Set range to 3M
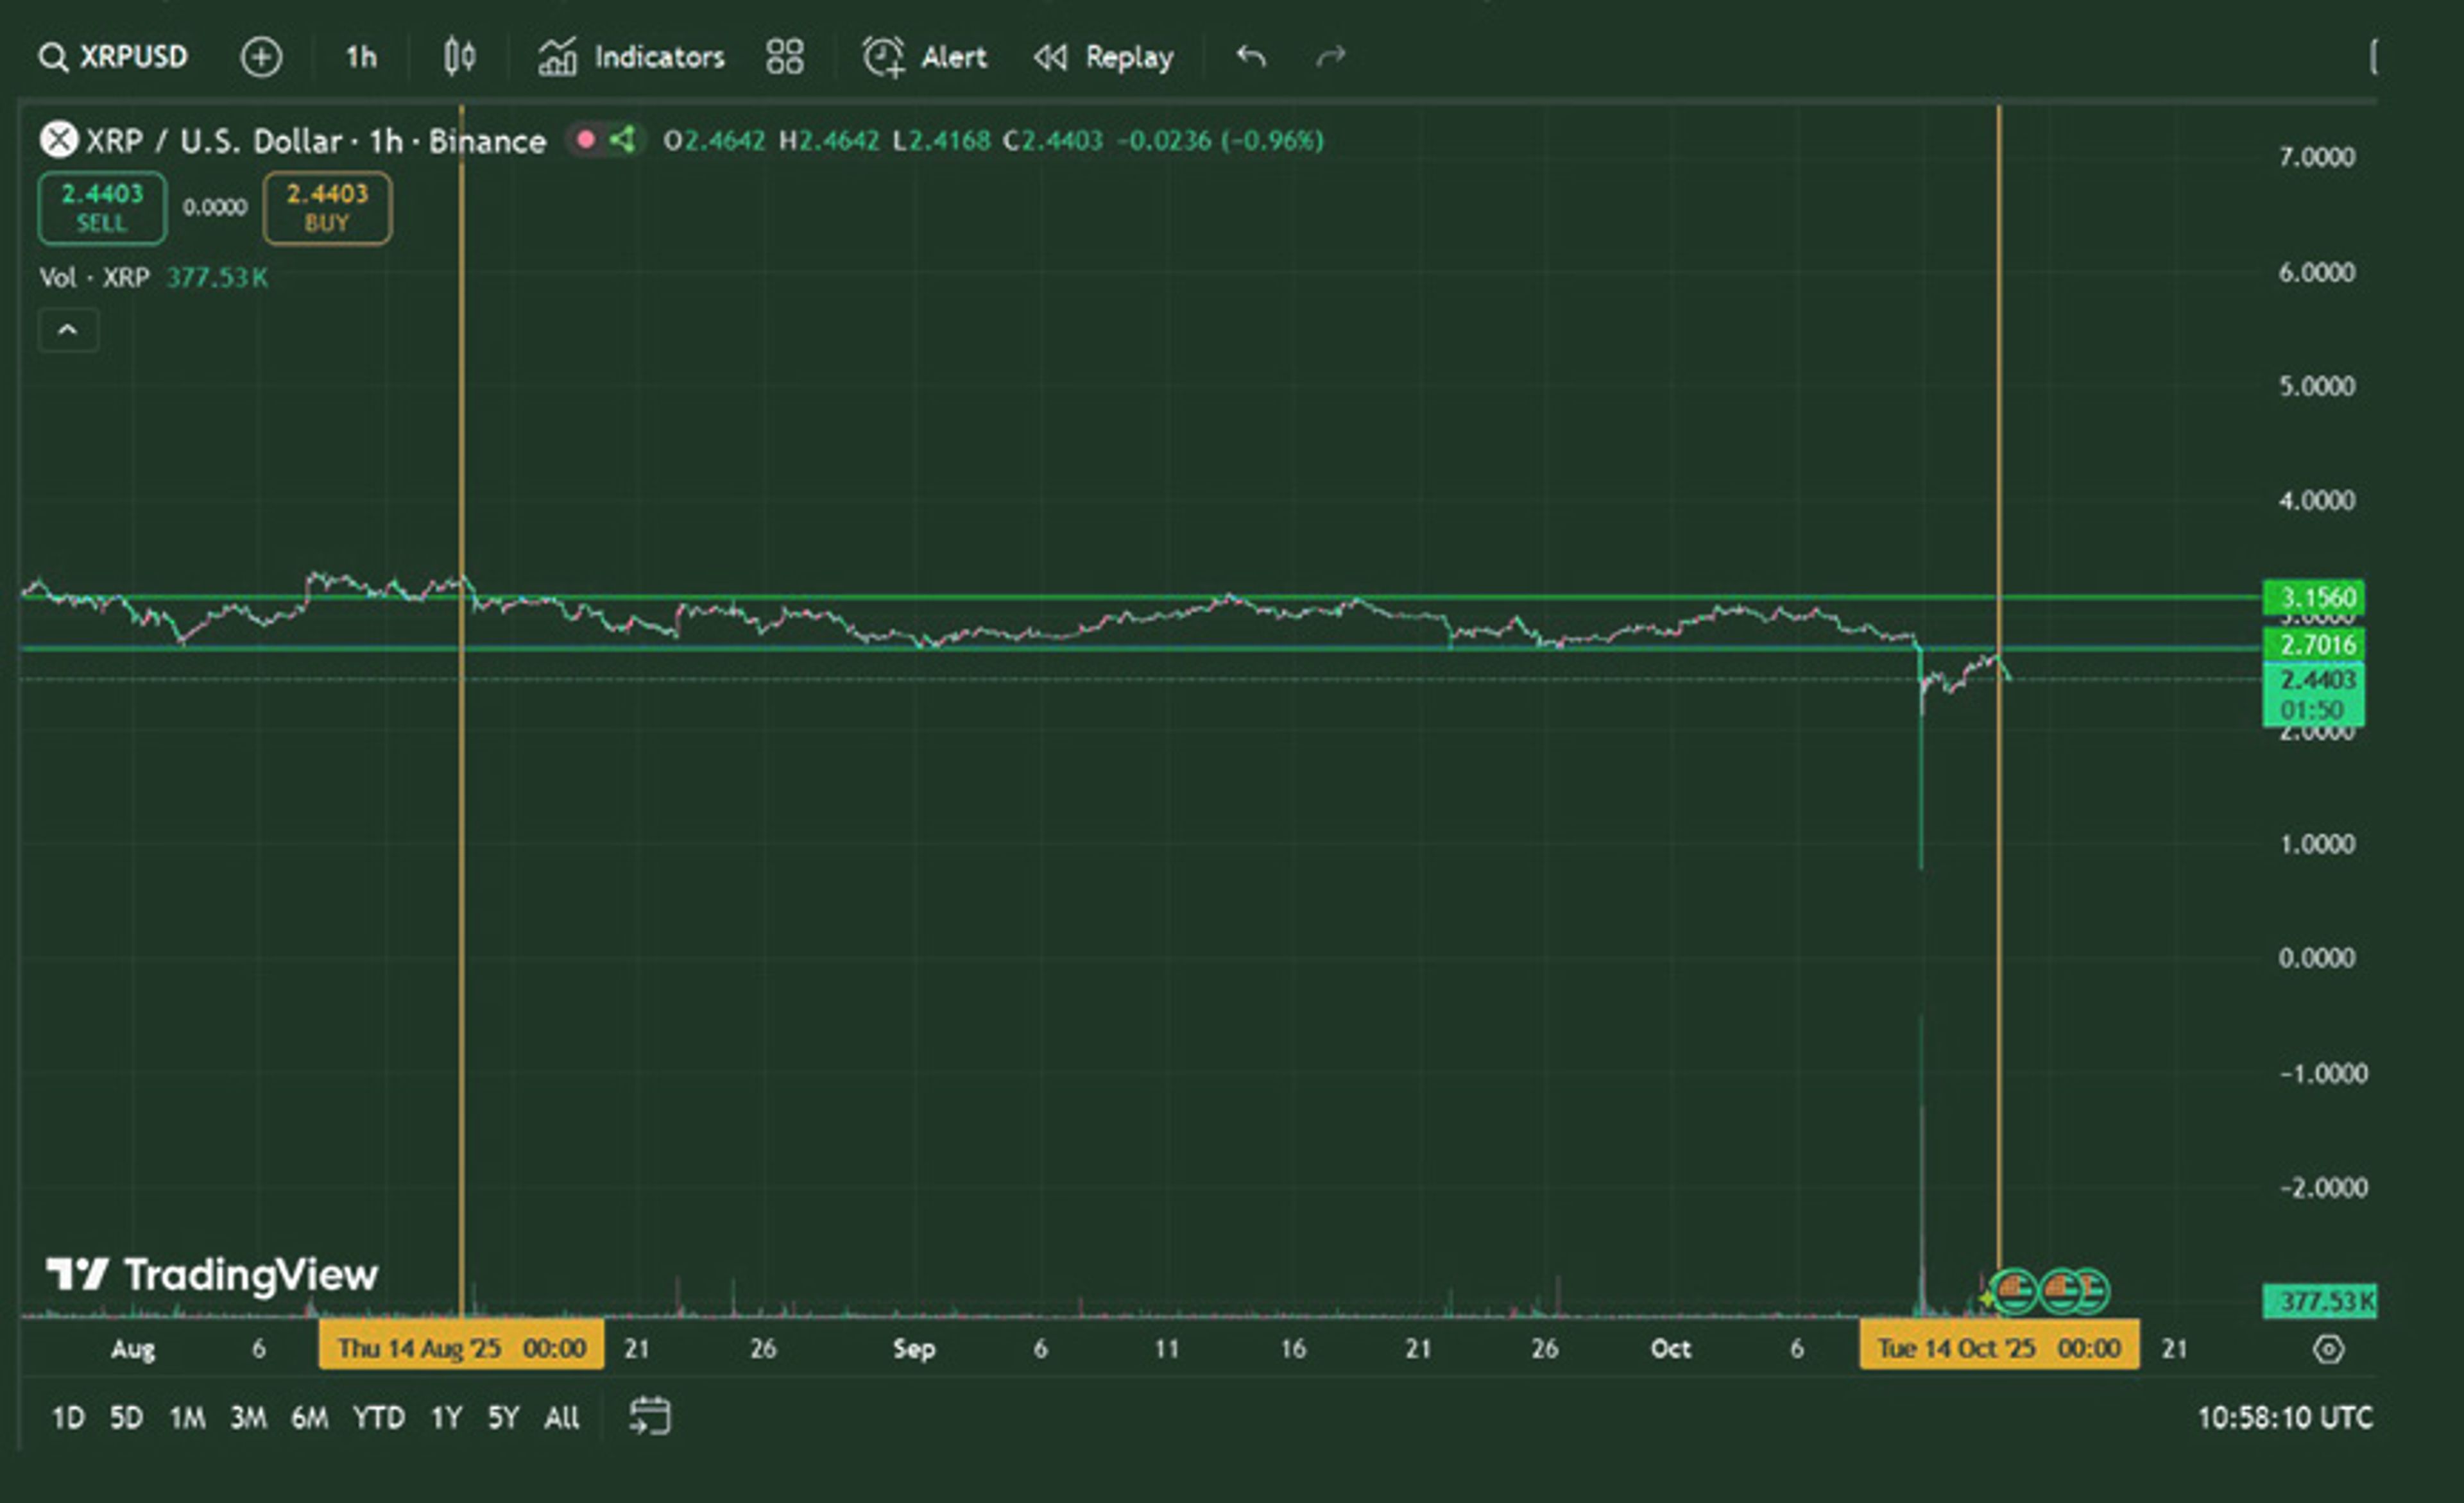Screen dimensions: 2464x1503 click(248, 1417)
